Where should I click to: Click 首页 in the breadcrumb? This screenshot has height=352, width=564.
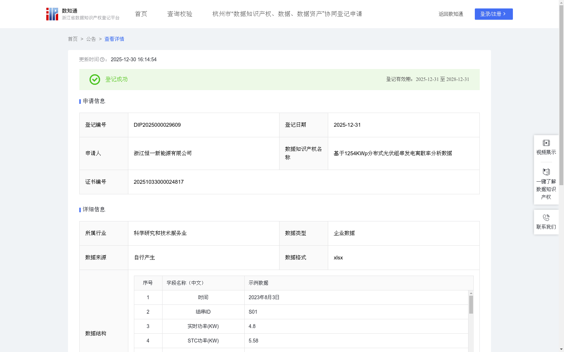click(x=73, y=39)
